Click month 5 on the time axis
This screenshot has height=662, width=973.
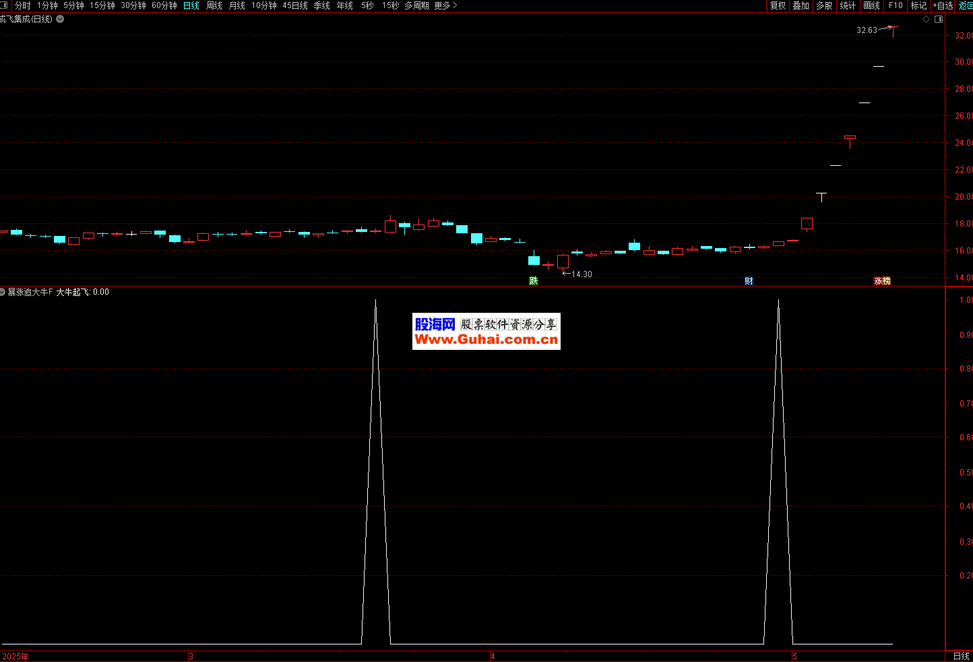[795, 657]
